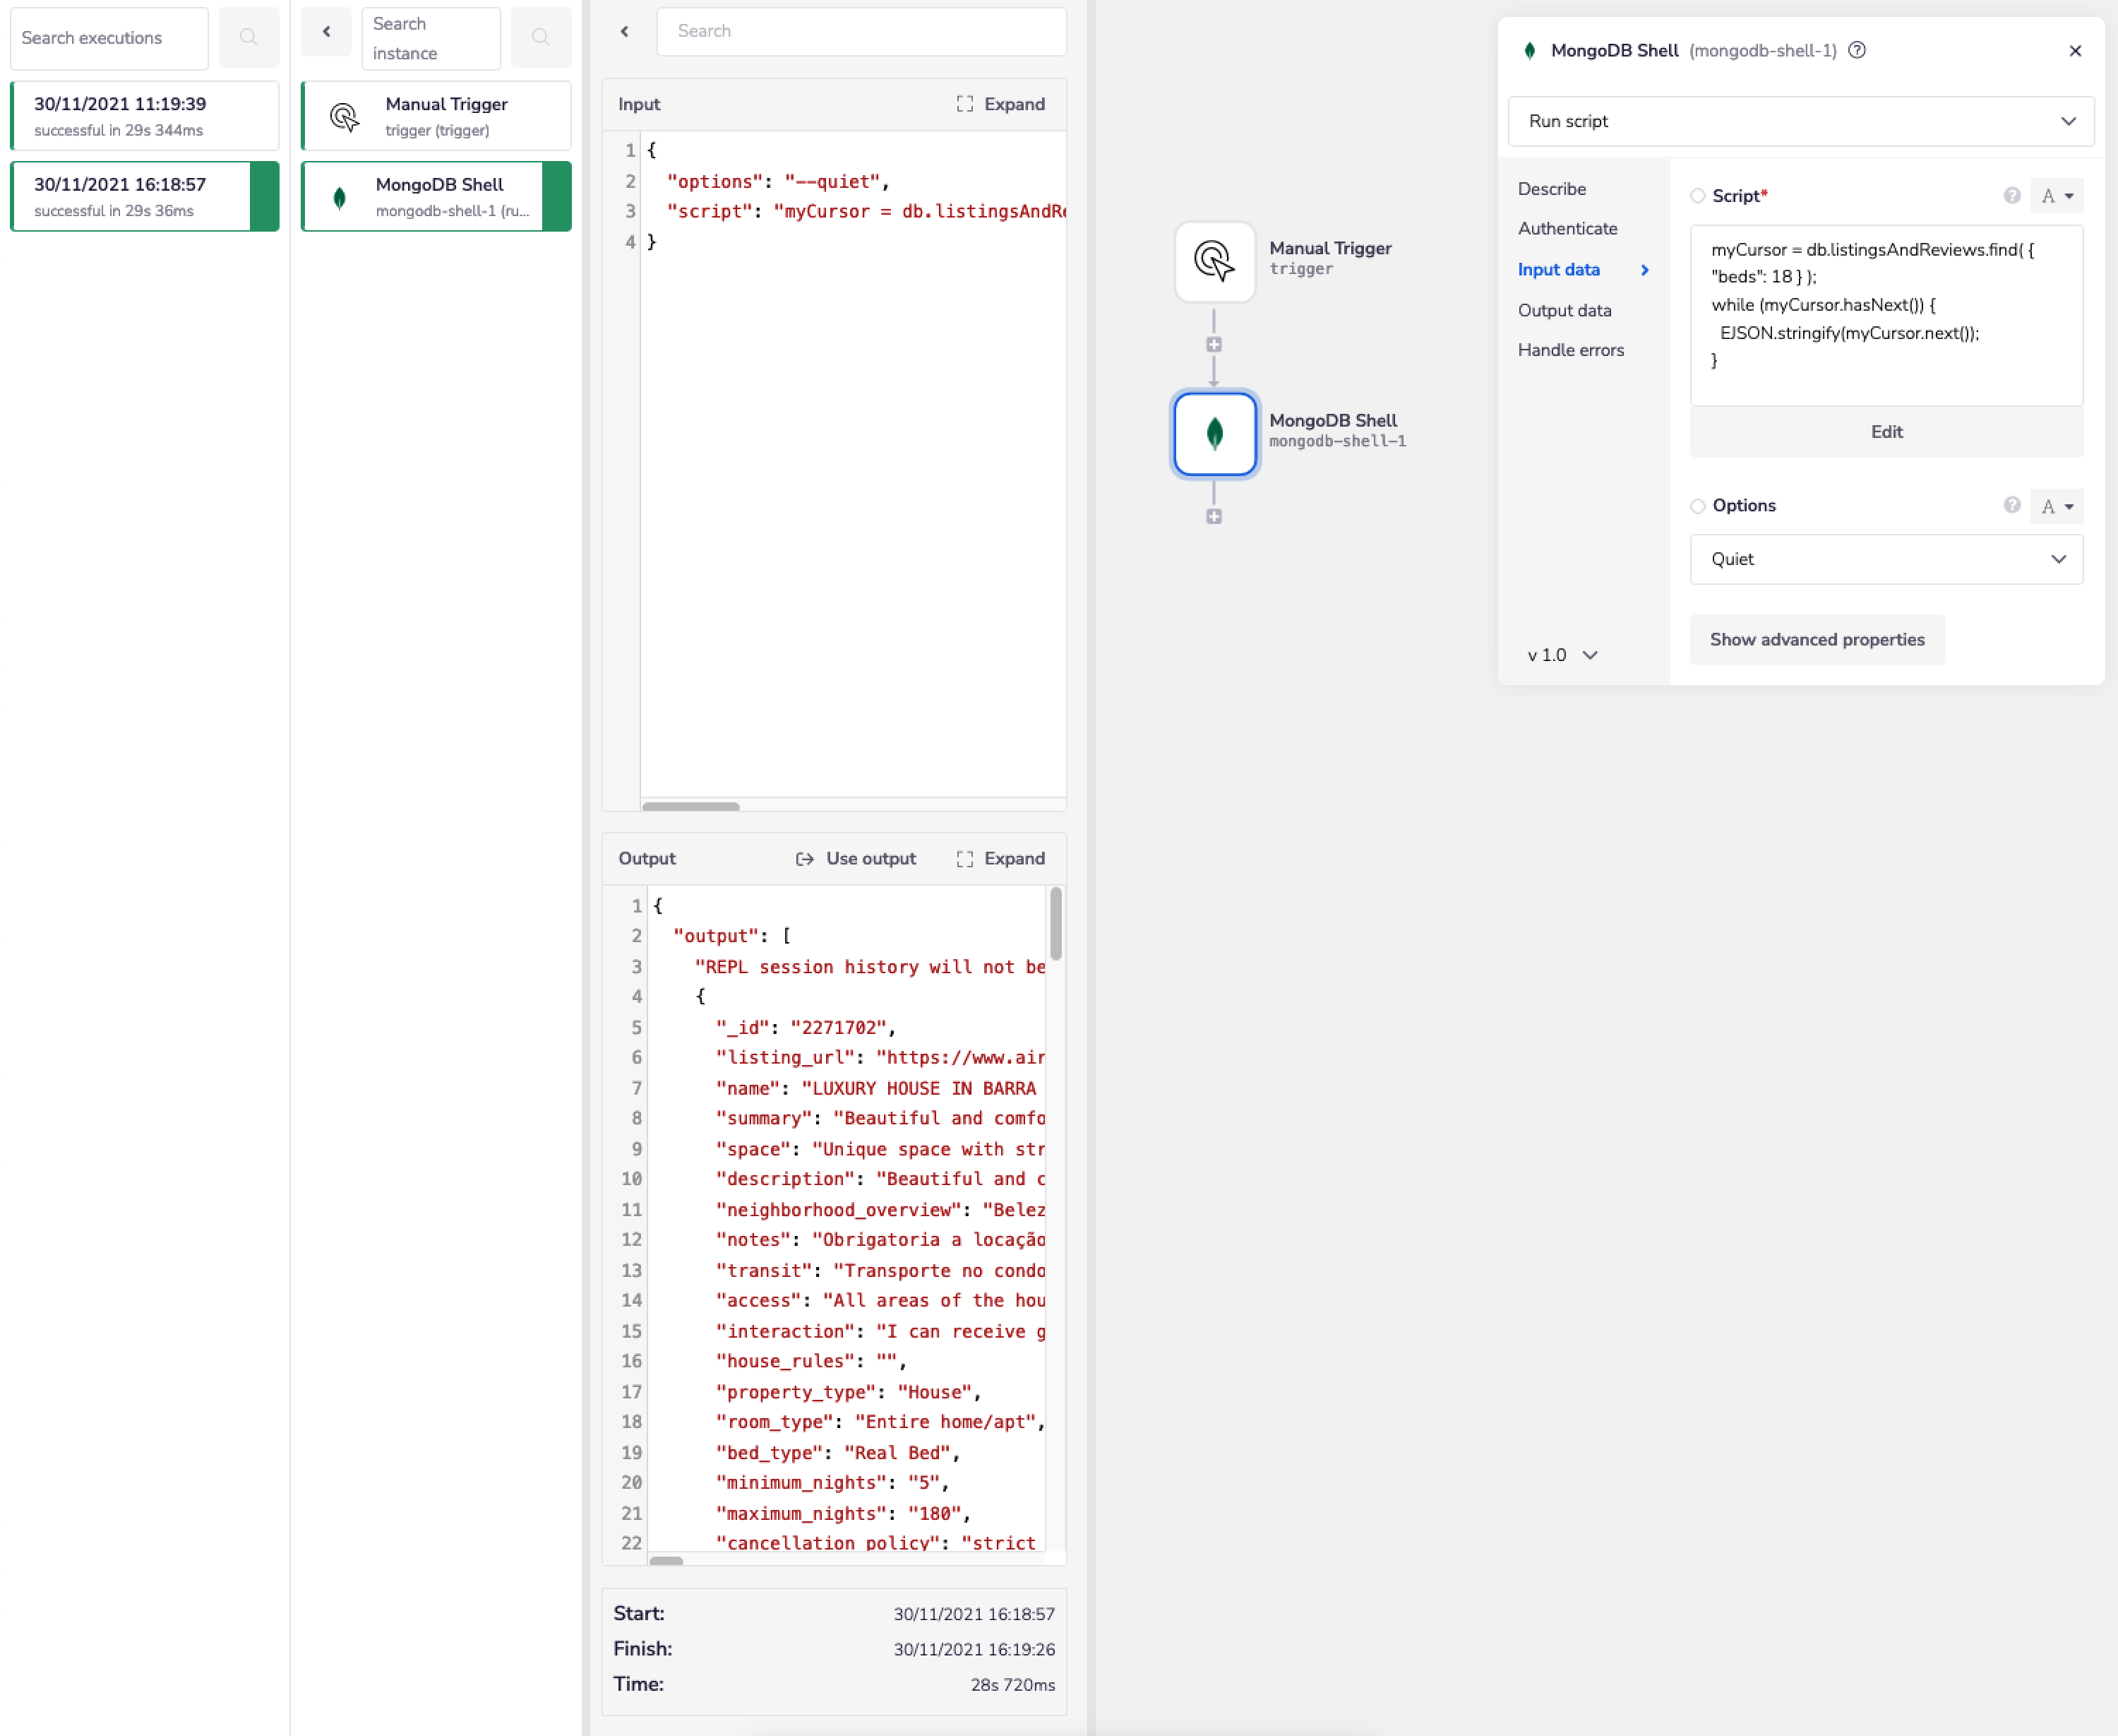2118x1736 pixels.
Task: Select the Options radio button
Action: (1697, 506)
